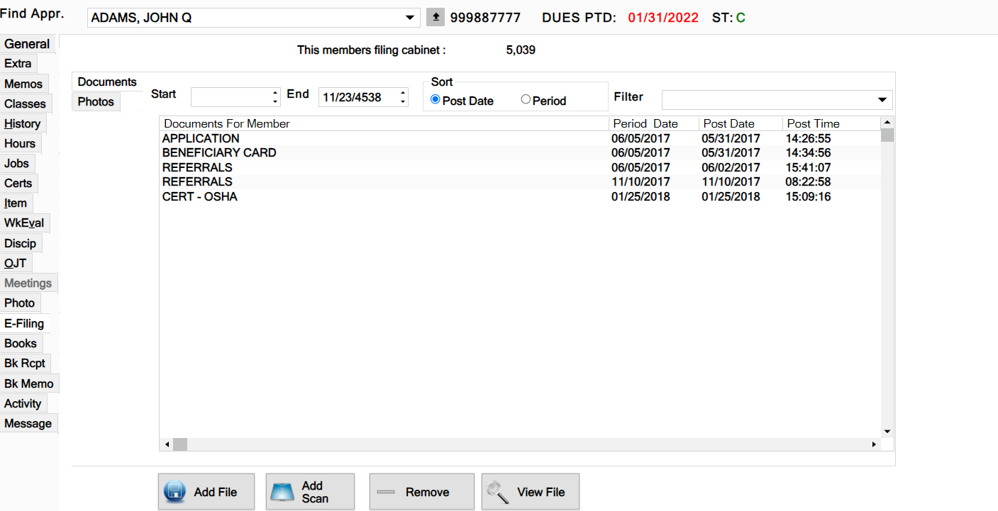Open the member name dropdown
The width and height of the screenshot is (998, 511).
[x=409, y=18]
